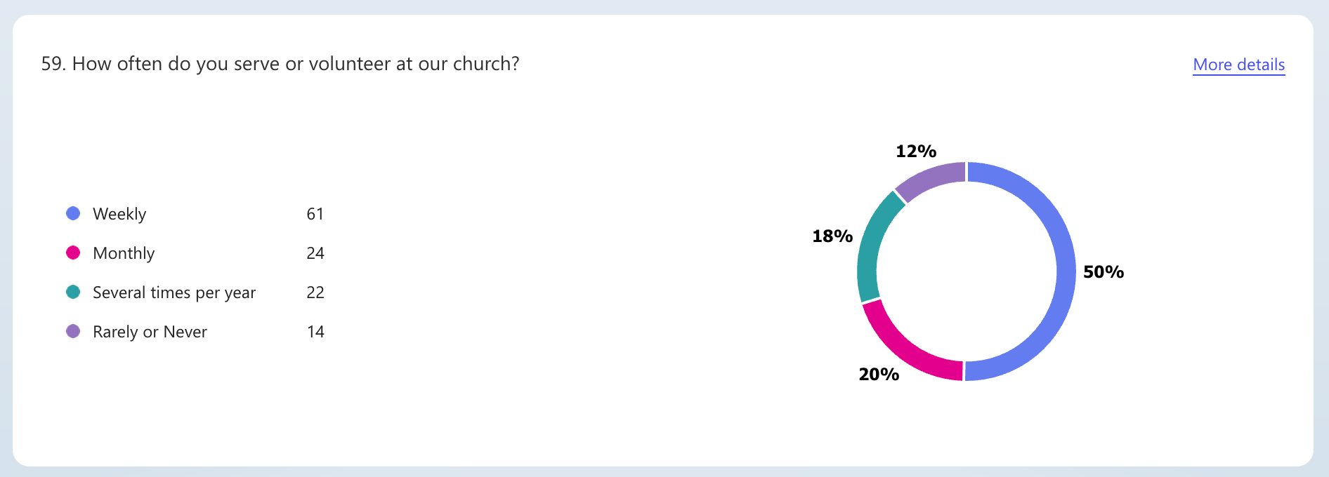Select the Weekly legend label
The image size is (1329, 477).
[119, 214]
